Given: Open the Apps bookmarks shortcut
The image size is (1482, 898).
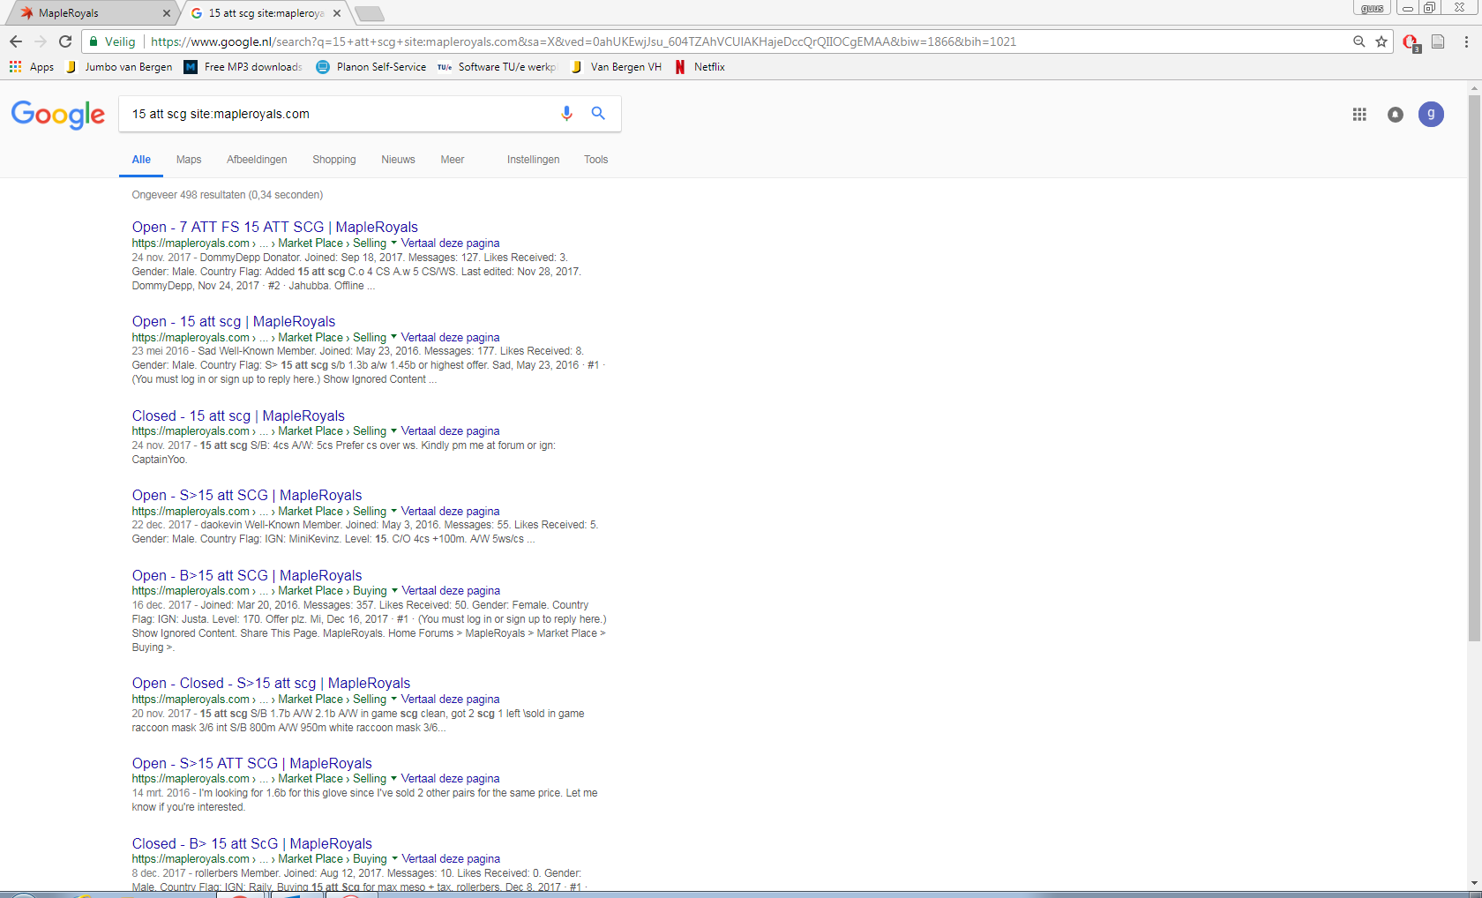Looking at the screenshot, I should click(x=32, y=67).
